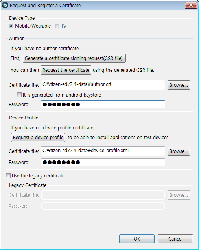Browse for the author certificate file
This screenshot has height=250, width=199.
pyautogui.click(x=179, y=85)
